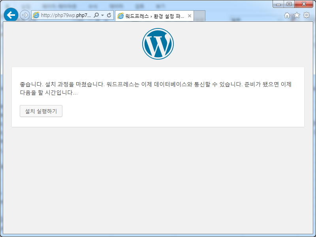Click the search magnifier icon in address bar
Screen dimensions: 316x237
[96, 15]
